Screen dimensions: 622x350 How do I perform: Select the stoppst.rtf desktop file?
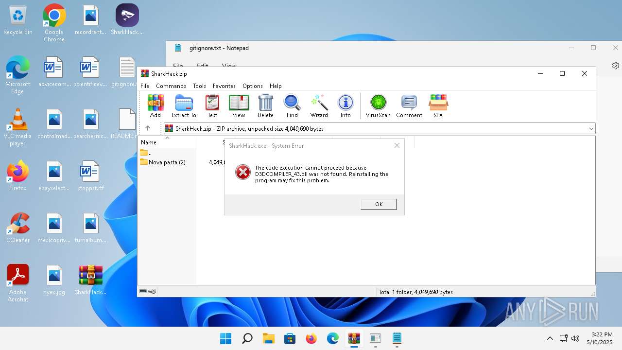point(91,176)
